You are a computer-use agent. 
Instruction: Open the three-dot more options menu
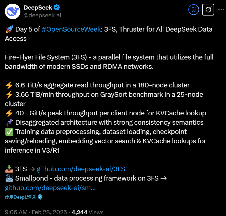pos(221,10)
